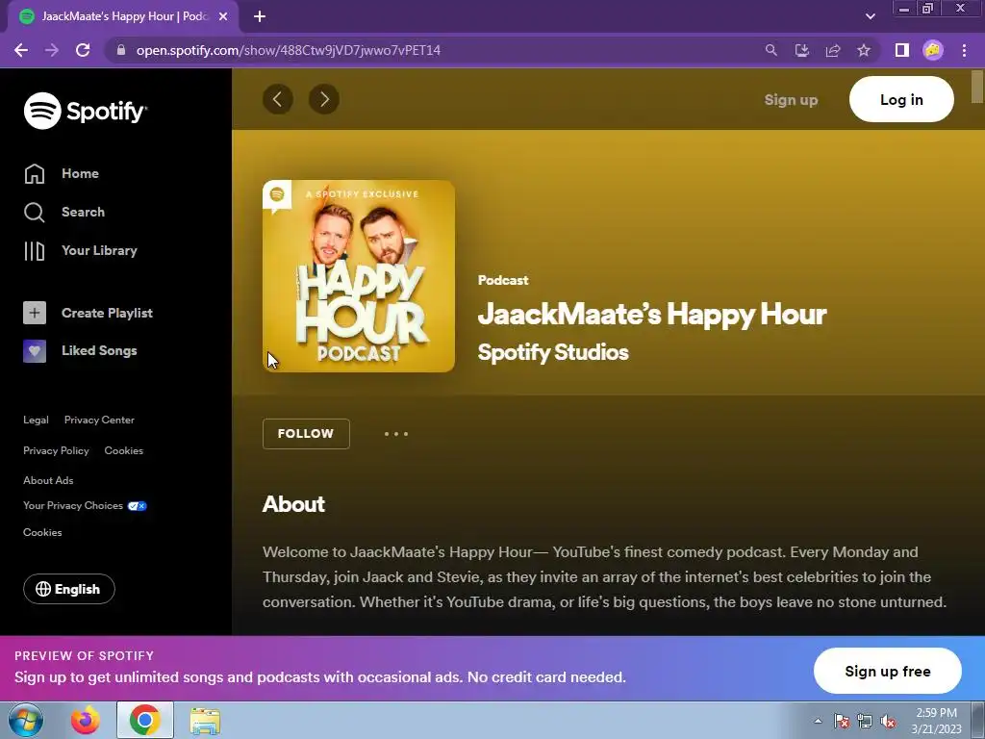Open the browser side panel icon
This screenshot has width=985, height=739.
902,50
